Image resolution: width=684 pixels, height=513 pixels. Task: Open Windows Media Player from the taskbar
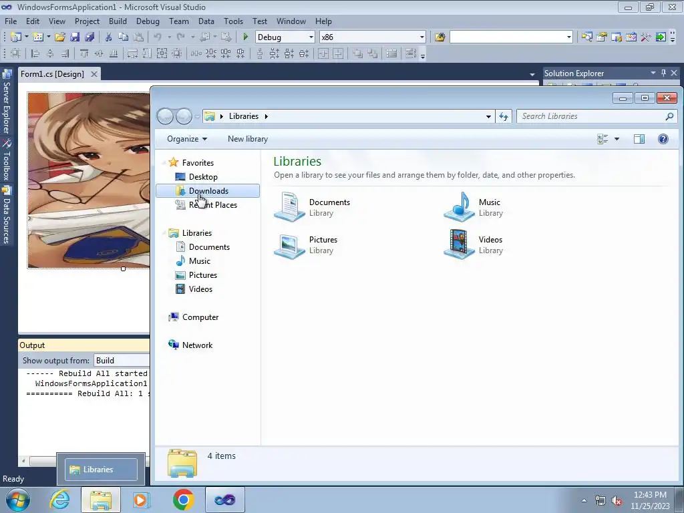tap(142, 500)
